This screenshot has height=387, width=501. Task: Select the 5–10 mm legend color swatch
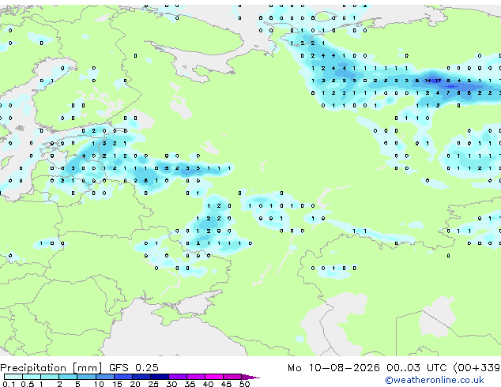[x=86, y=377]
